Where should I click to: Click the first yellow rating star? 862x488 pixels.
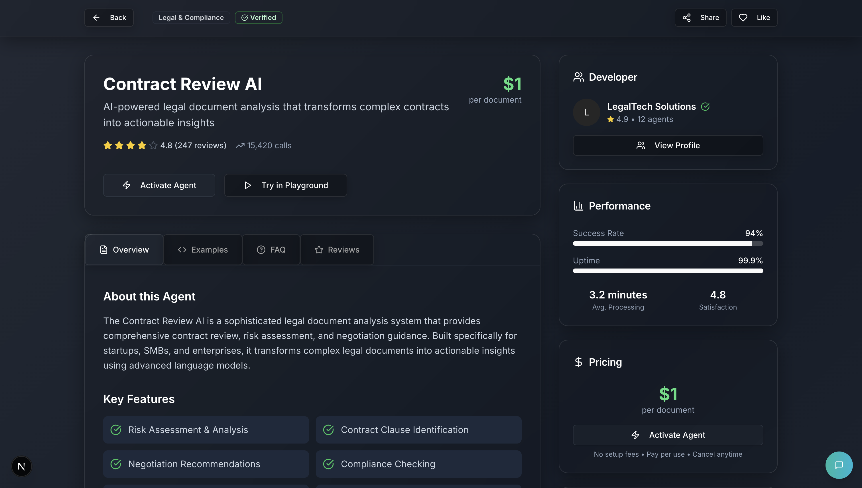(107, 145)
